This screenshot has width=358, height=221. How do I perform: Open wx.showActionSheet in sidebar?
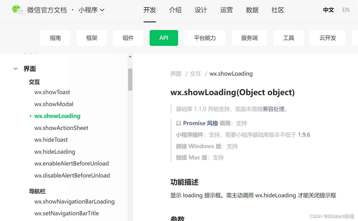[x=61, y=128]
